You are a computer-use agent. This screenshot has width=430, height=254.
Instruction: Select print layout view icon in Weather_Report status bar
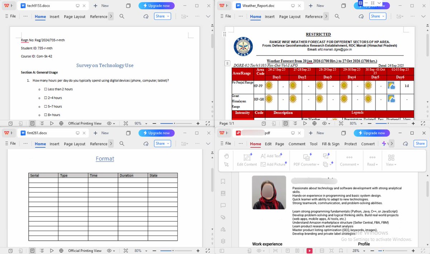[x=285, y=123]
